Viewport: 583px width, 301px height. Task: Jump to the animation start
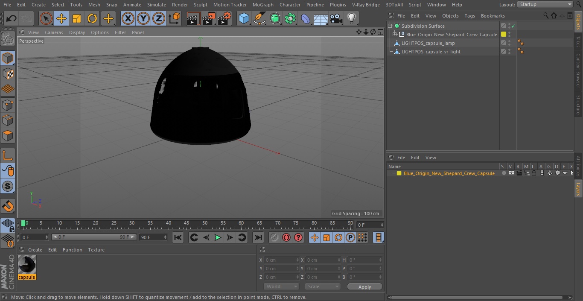178,238
